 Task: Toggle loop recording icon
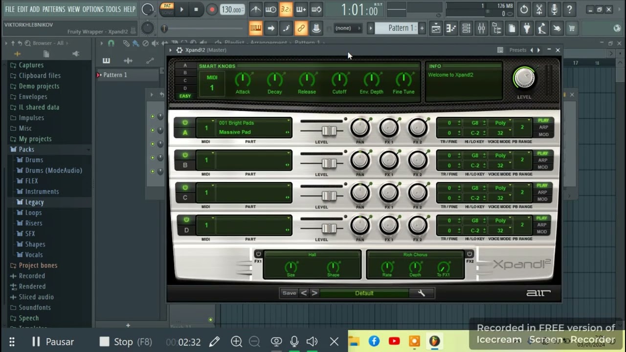pos(316,9)
